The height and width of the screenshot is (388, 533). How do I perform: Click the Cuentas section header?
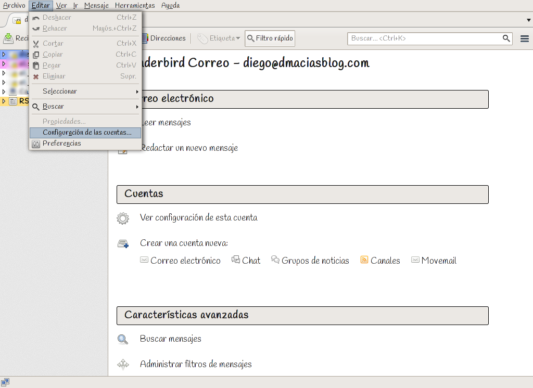pyautogui.click(x=302, y=195)
